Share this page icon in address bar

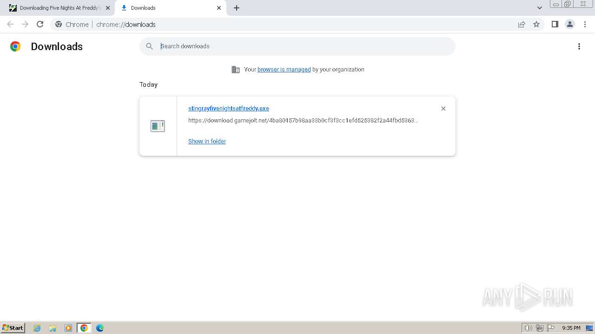(522, 24)
